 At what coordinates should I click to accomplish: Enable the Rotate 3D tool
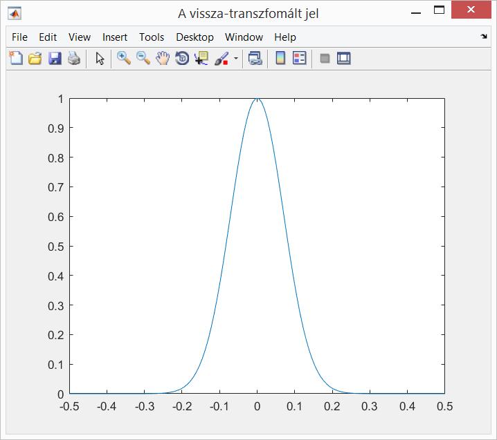tap(182, 59)
